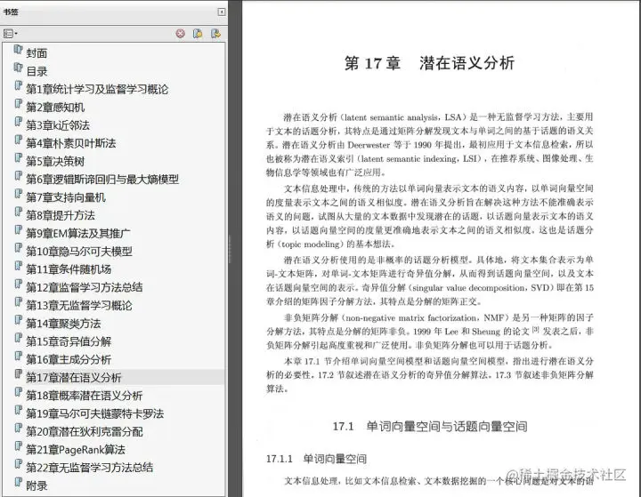Select 第3章k近邻法 bookmark
The height and width of the screenshot is (497, 641).
click(58, 125)
